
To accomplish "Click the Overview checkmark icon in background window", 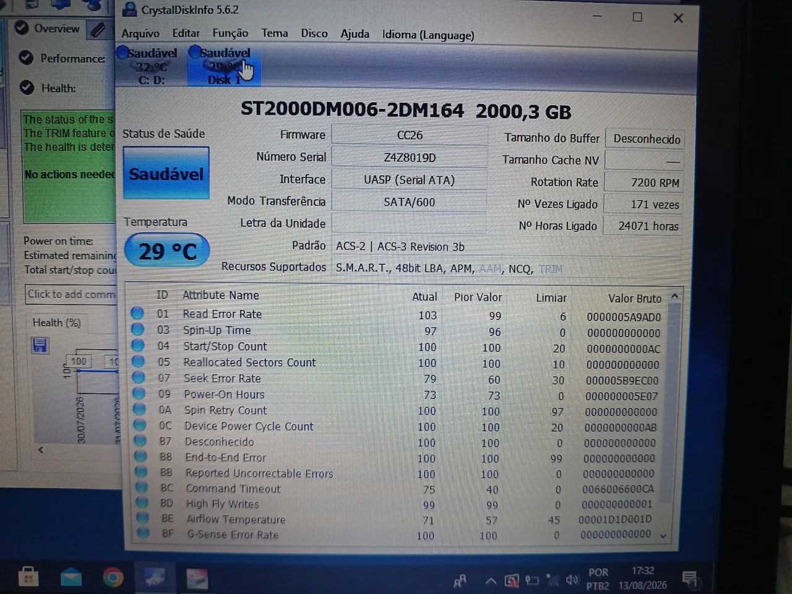I will tap(22, 28).
